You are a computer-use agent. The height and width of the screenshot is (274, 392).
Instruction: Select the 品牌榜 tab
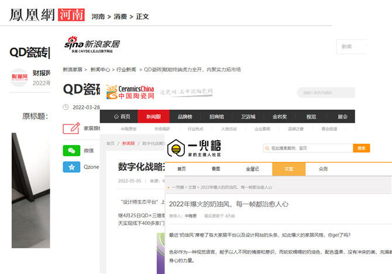185,116
